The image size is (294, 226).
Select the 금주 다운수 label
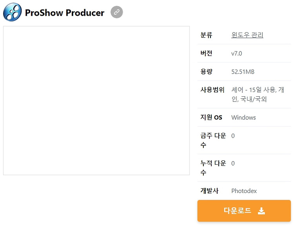213,140
